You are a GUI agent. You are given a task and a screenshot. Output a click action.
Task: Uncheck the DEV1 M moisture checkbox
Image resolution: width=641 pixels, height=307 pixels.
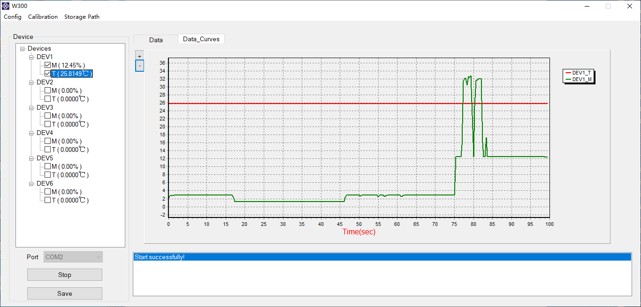tap(48, 65)
